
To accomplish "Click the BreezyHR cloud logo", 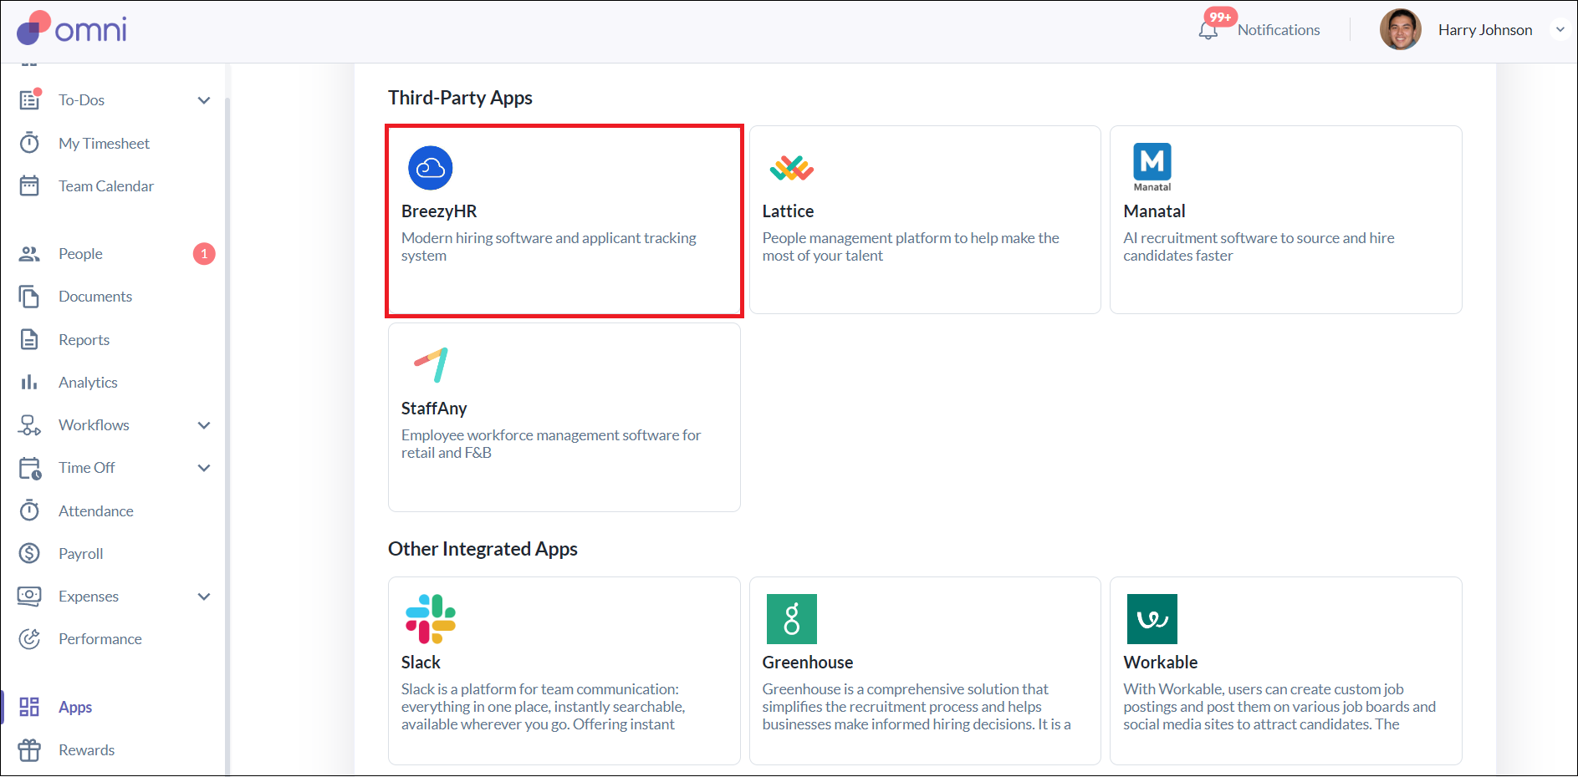I will (x=431, y=168).
